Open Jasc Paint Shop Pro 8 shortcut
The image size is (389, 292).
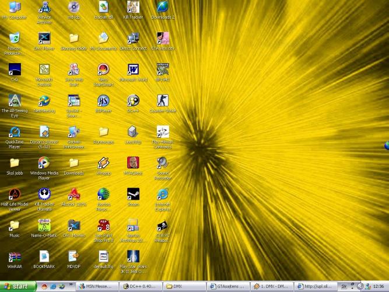(x=103, y=226)
